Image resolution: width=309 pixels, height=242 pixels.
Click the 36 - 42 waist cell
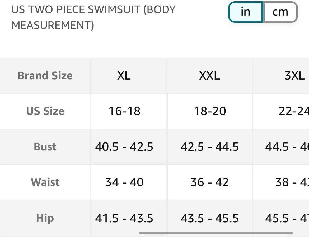(x=210, y=182)
